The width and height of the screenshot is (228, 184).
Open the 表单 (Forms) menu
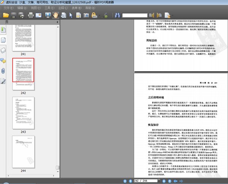(x=76, y=8)
